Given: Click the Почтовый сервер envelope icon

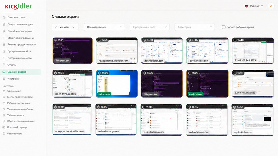Looking at the screenshot, I should [4, 127].
